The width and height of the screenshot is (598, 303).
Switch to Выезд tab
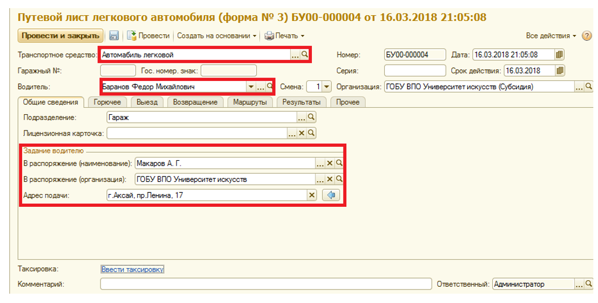pyautogui.click(x=147, y=103)
